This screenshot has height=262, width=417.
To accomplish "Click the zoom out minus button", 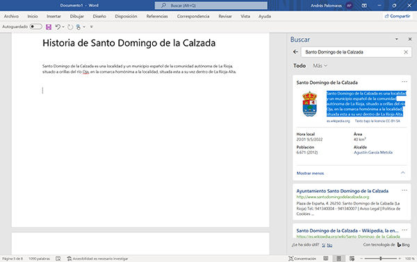I will point(361,259).
